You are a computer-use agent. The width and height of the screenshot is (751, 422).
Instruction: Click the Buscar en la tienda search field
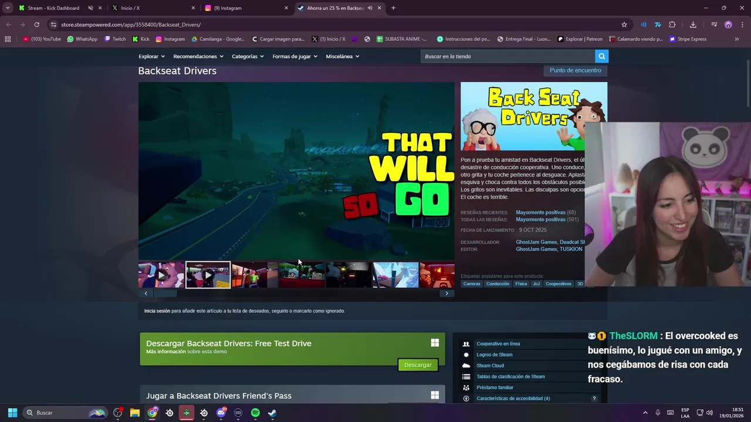point(508,56)
